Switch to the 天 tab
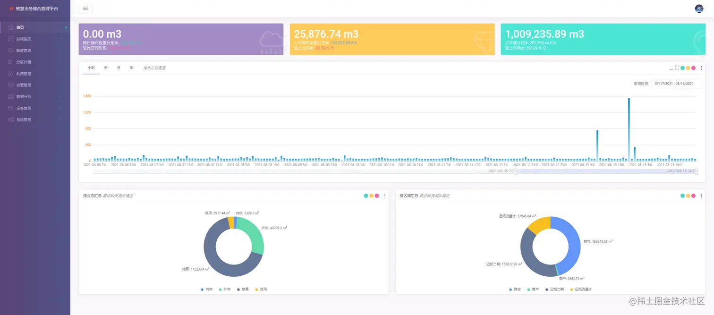This screenshot has width=714, height=315. coord(106,68)
